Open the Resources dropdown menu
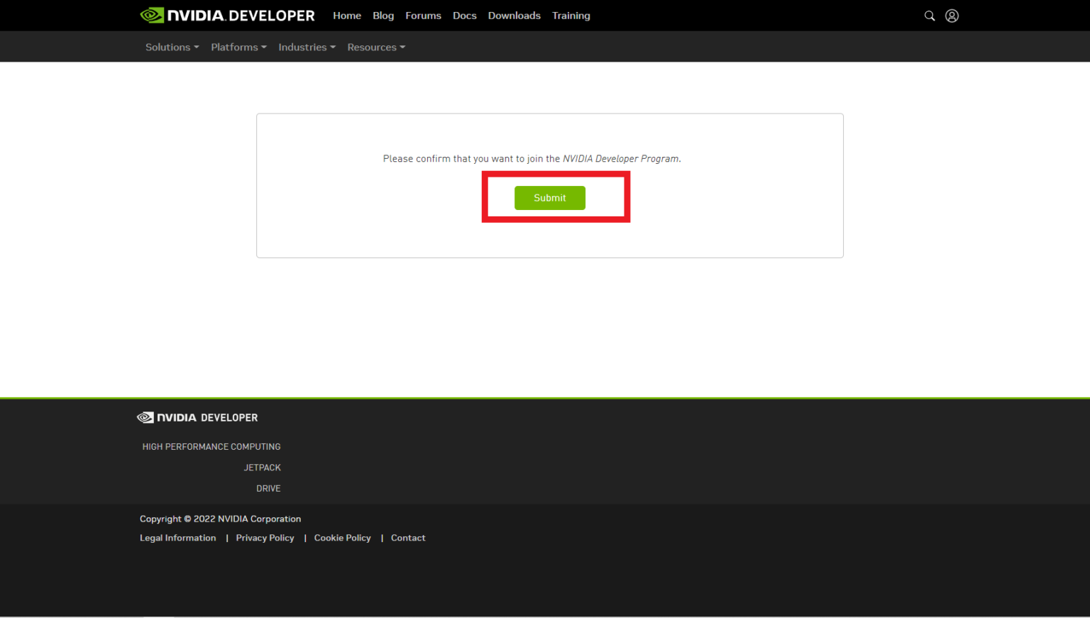Screen dimensions: 1090x618 (x=376, y=47)
